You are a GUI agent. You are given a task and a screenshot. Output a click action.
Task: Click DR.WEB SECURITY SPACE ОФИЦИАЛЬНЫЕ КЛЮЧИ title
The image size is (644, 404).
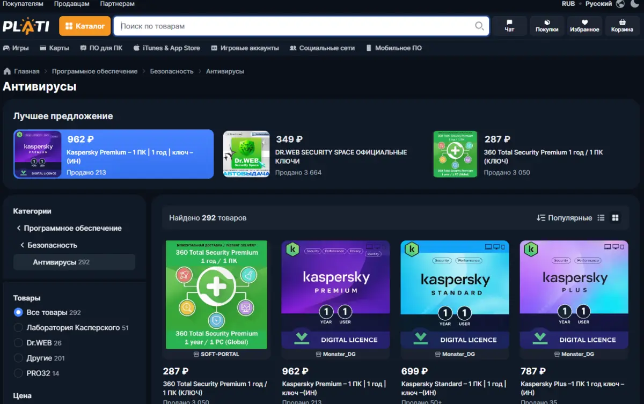pyautogui.click(x=341, y=157)
